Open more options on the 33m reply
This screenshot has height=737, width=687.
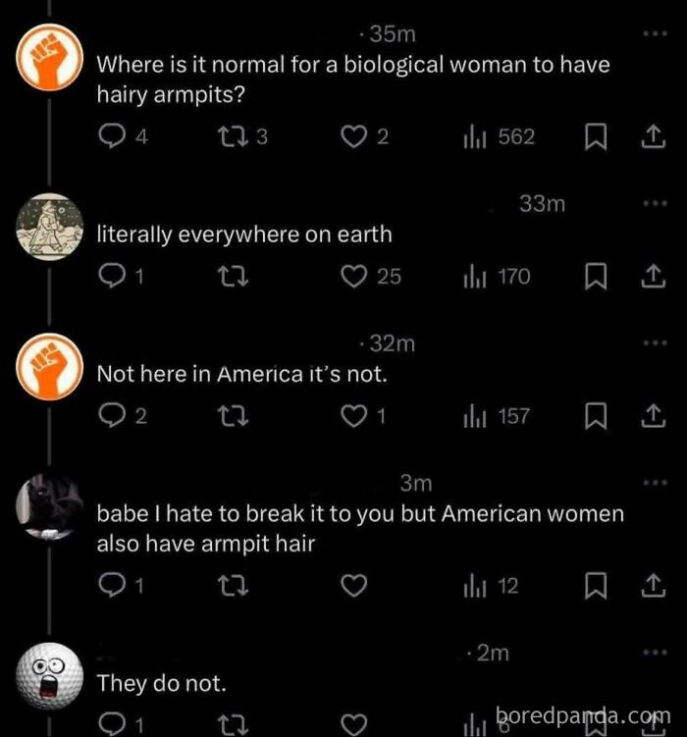tap(655, 203)
